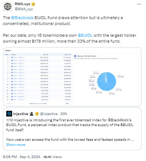The width and height of the screenshot is (146, 161).
Task: Click the gold verified badge beside RWA.xyz
Action: [33, 4]
